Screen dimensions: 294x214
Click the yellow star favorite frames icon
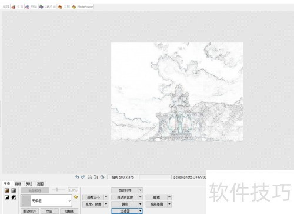tap(76, 197)
